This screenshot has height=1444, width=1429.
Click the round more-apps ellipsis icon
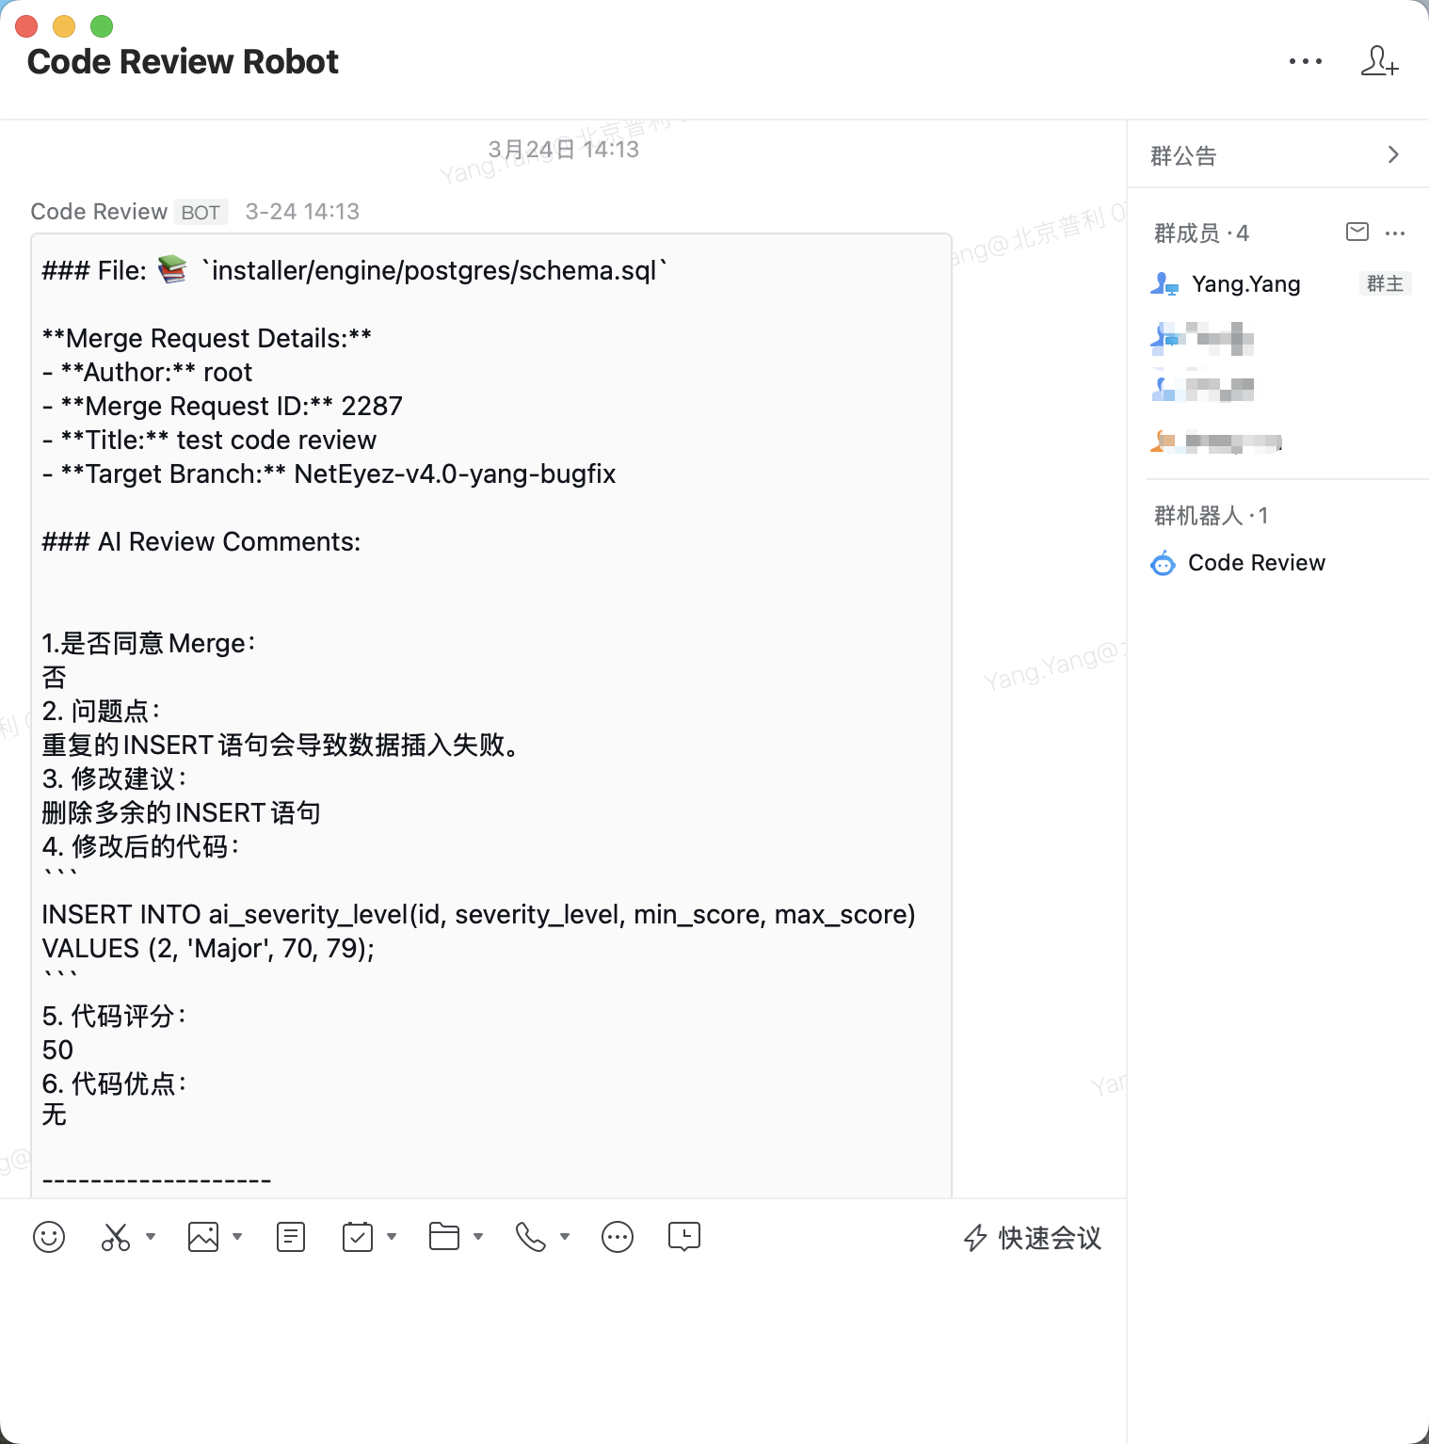pos(618,1236)
